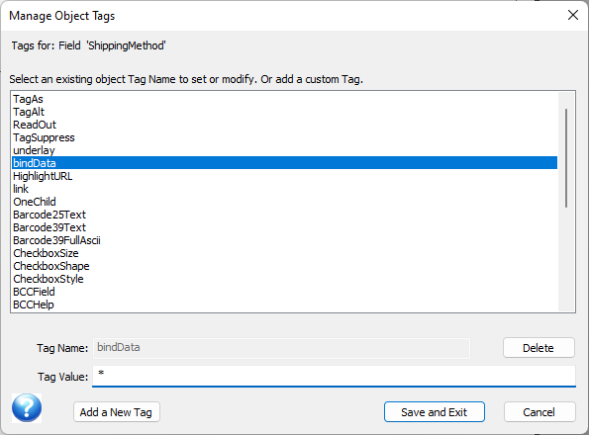Choose the ReadOut tag name
The width and height of the screenshot is (589, 435).
(x=284, y=125)
